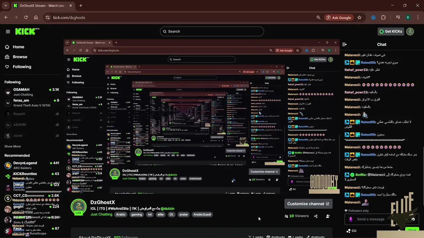Open DzGhostX live avatar
The width and height of the screenshot is (424, 238).
pyautogui.click(x=79, y=207)
